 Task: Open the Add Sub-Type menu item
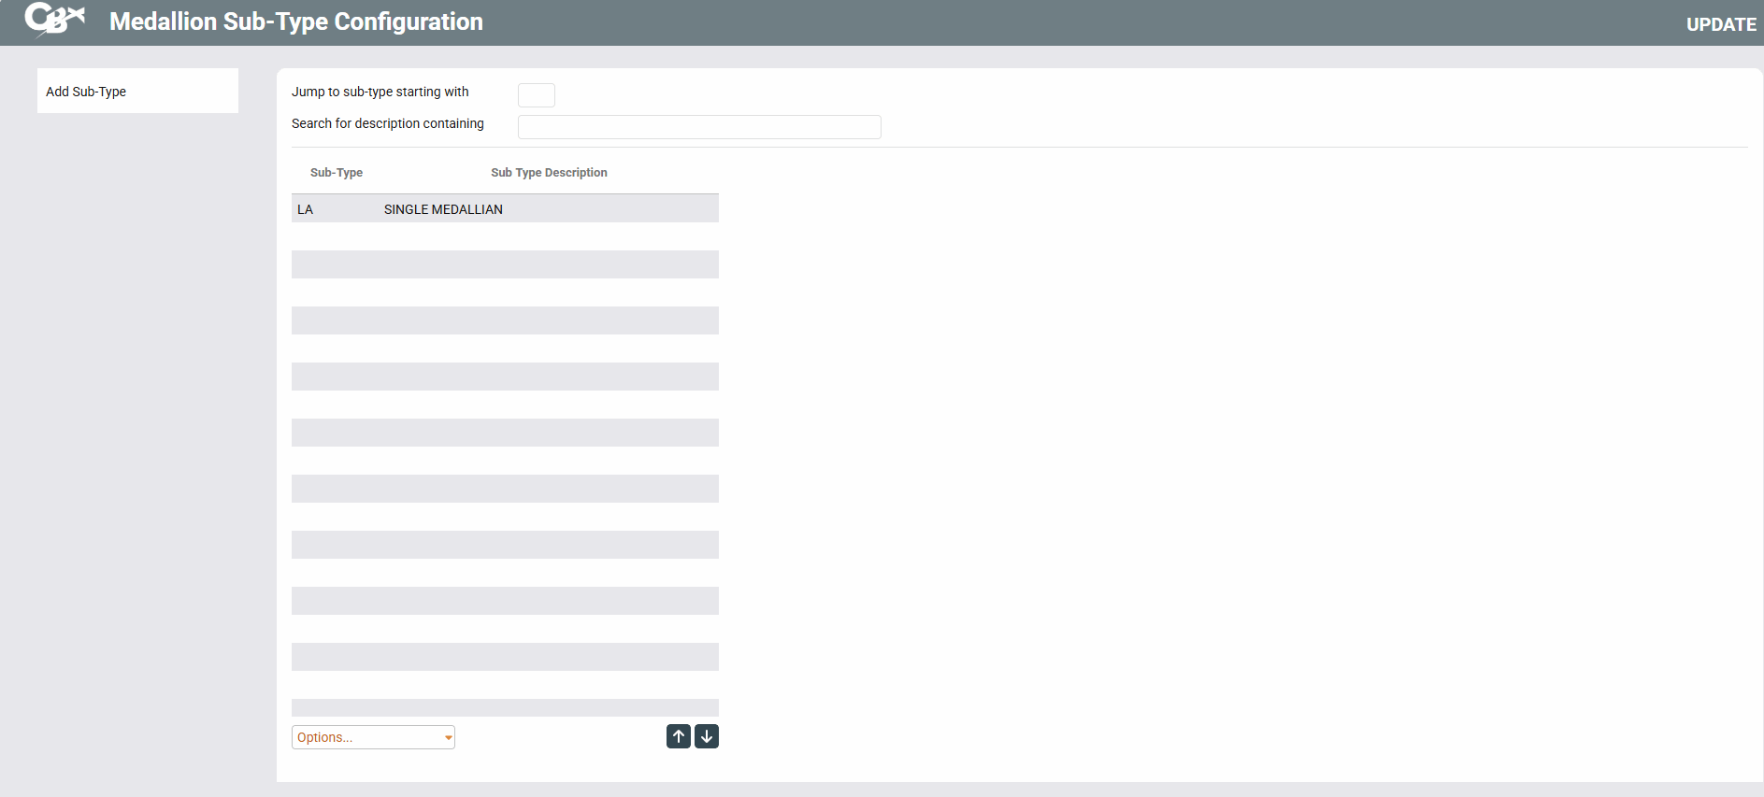[x=86, y=92]
